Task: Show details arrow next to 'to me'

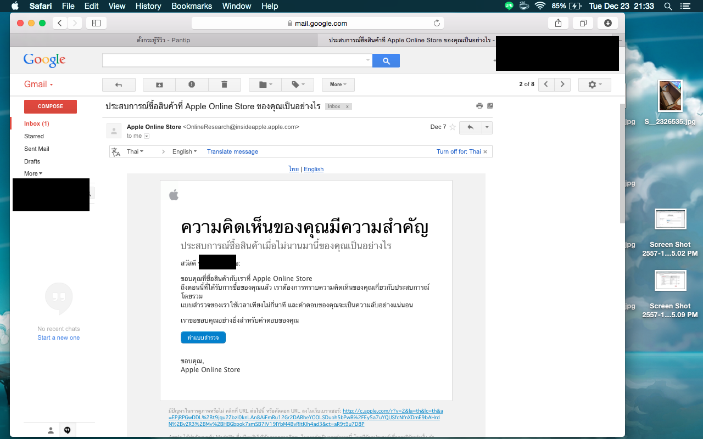Action: [x=147, y=136]
